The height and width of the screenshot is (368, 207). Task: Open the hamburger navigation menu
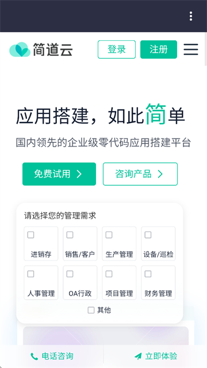pos(191,49)
